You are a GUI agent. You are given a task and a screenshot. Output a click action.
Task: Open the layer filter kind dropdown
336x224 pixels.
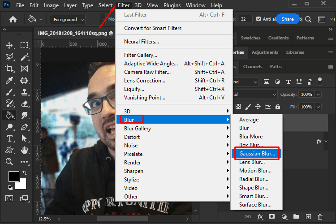pos(246,82)
